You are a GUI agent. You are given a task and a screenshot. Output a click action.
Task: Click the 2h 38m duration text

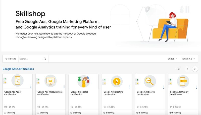point(78,107)
